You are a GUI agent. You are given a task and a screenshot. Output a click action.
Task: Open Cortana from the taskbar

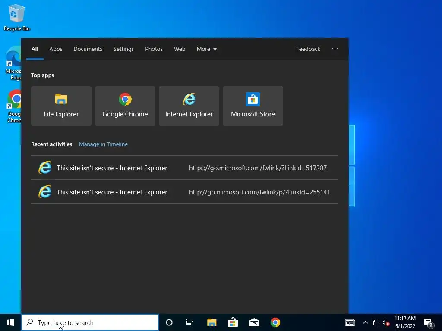click(169, 322)
